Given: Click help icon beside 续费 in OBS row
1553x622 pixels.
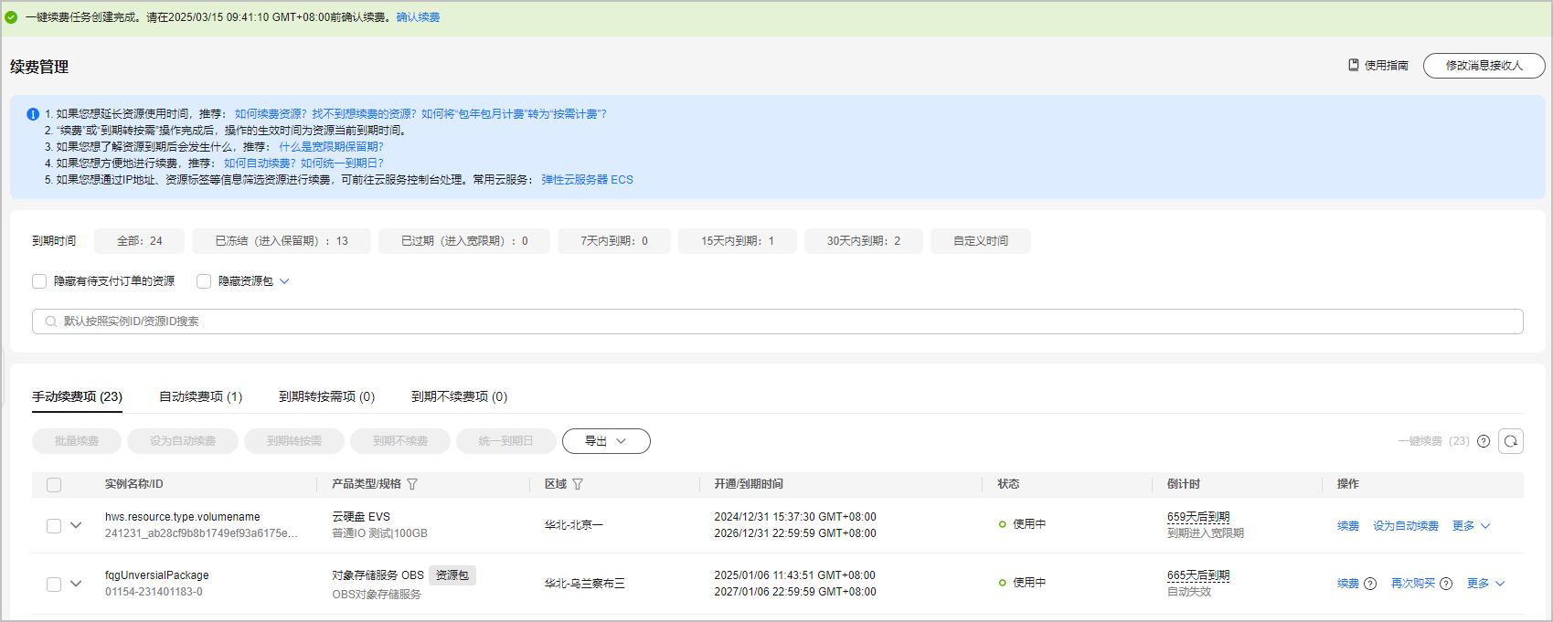Looking at the screenshot, I should [x=1370, y=584].
